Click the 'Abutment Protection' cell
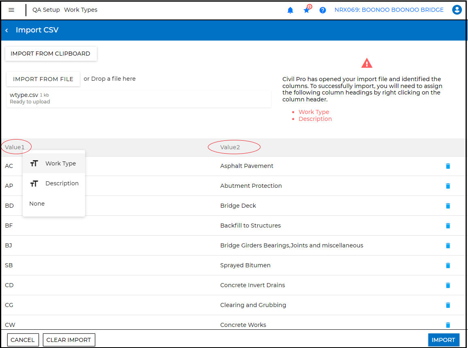468x348 pixels. (x=251, y=186)
